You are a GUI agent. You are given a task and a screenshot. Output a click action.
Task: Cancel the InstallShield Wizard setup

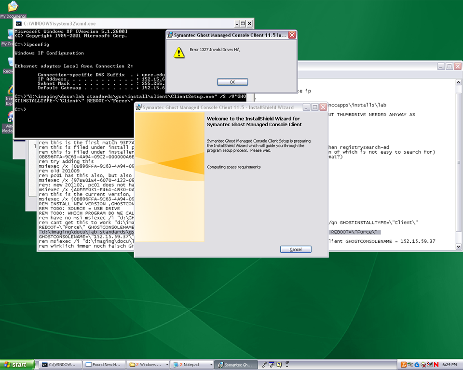click(x=296, y=249)
